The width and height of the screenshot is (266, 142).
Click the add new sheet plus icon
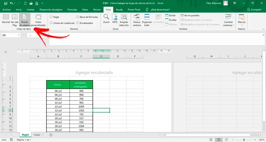[x=51, y=135]
